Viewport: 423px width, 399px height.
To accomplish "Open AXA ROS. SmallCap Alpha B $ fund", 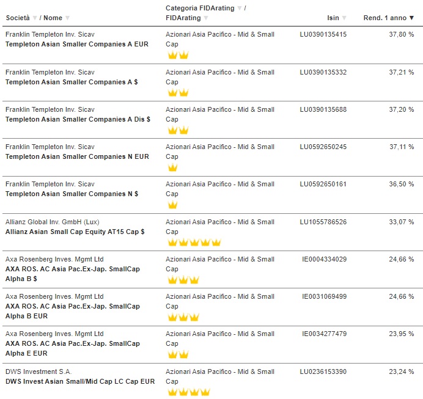I will coord(73,274).
